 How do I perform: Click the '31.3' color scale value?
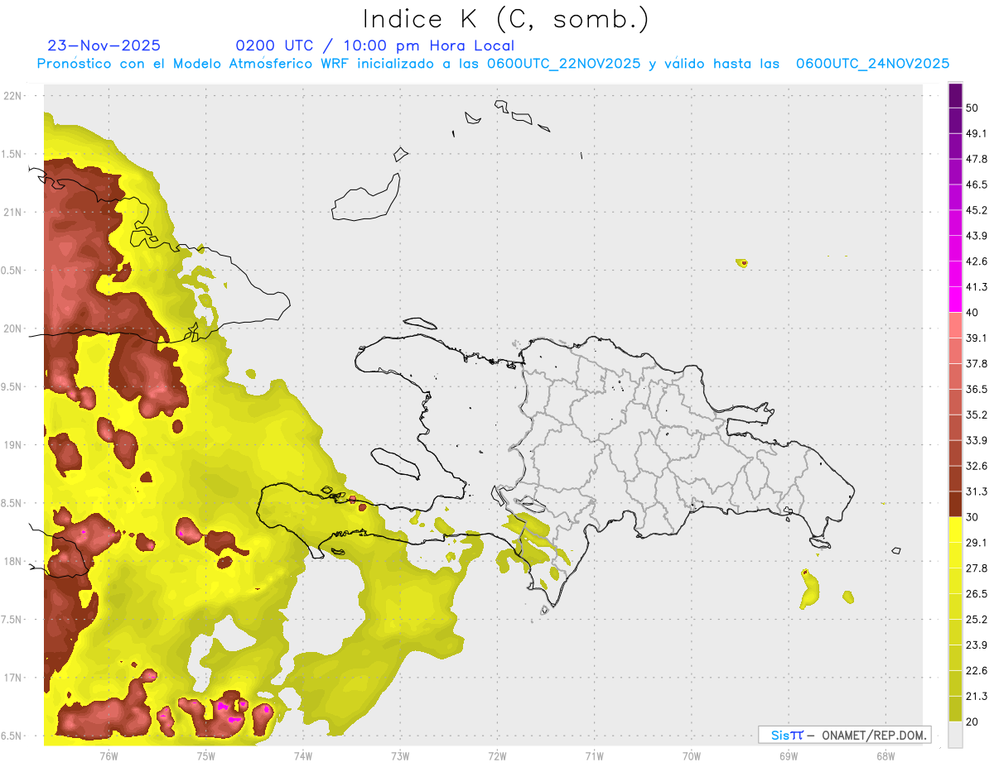[977, 491]
